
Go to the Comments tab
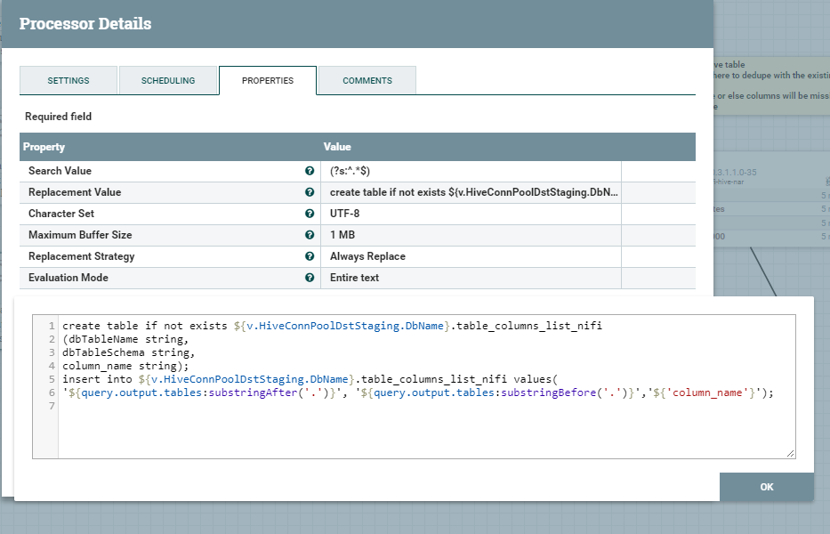click(367, 80)
